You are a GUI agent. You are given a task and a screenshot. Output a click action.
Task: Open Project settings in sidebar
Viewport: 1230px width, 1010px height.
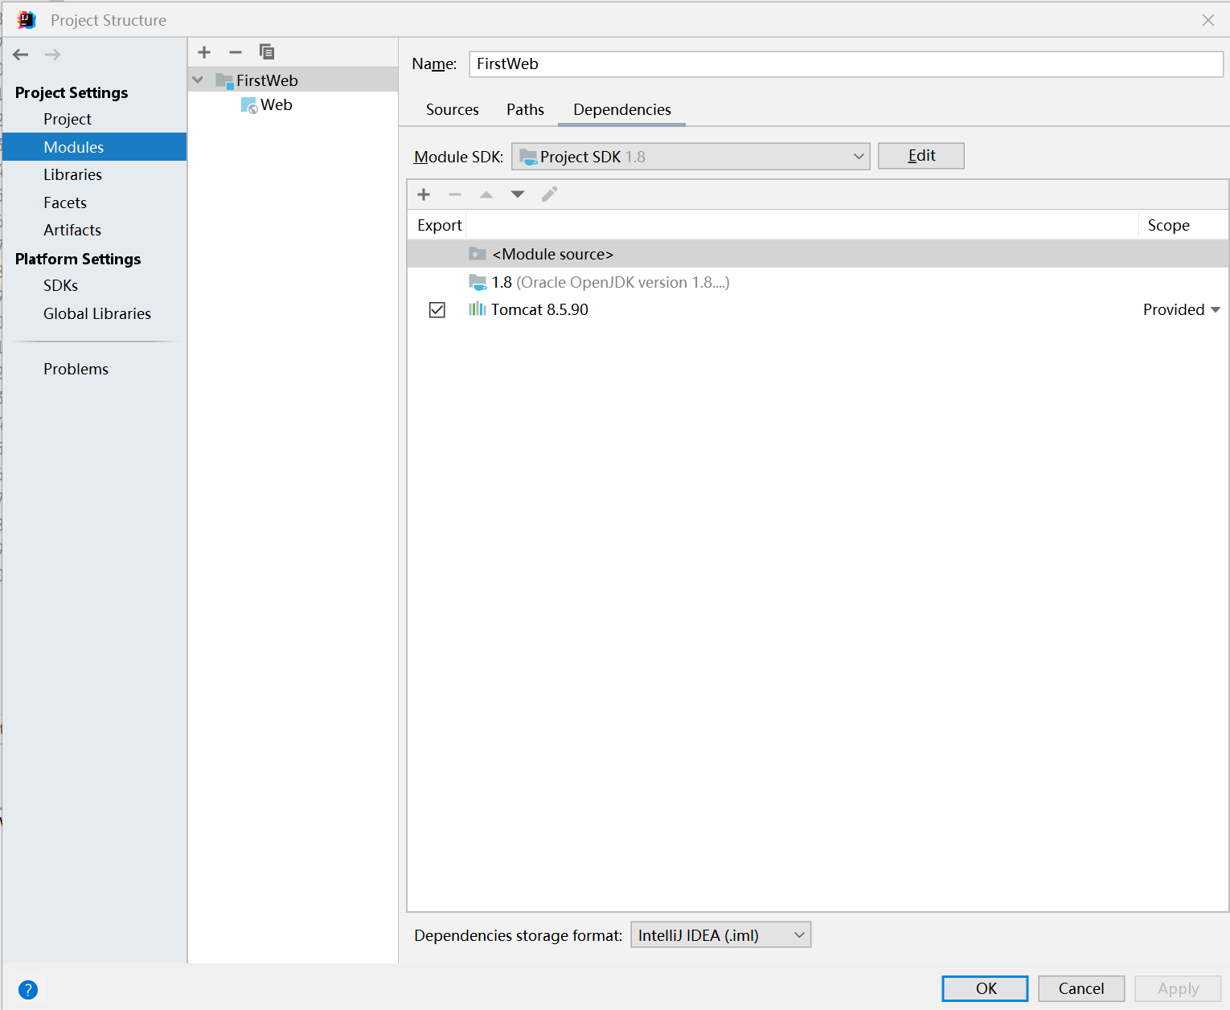[x=68, y=119]
